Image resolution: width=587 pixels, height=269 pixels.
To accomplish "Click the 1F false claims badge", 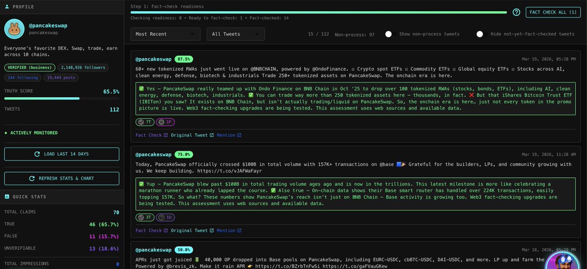I will 165,122.
